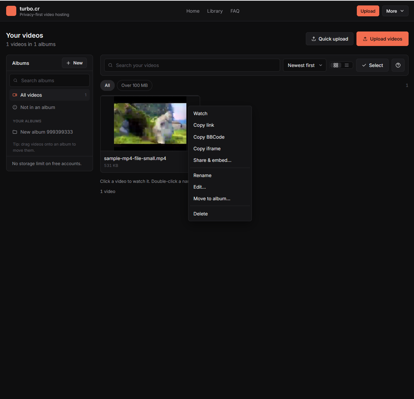
Task: Enable selection mode with Select button
Action: (372, 65)
